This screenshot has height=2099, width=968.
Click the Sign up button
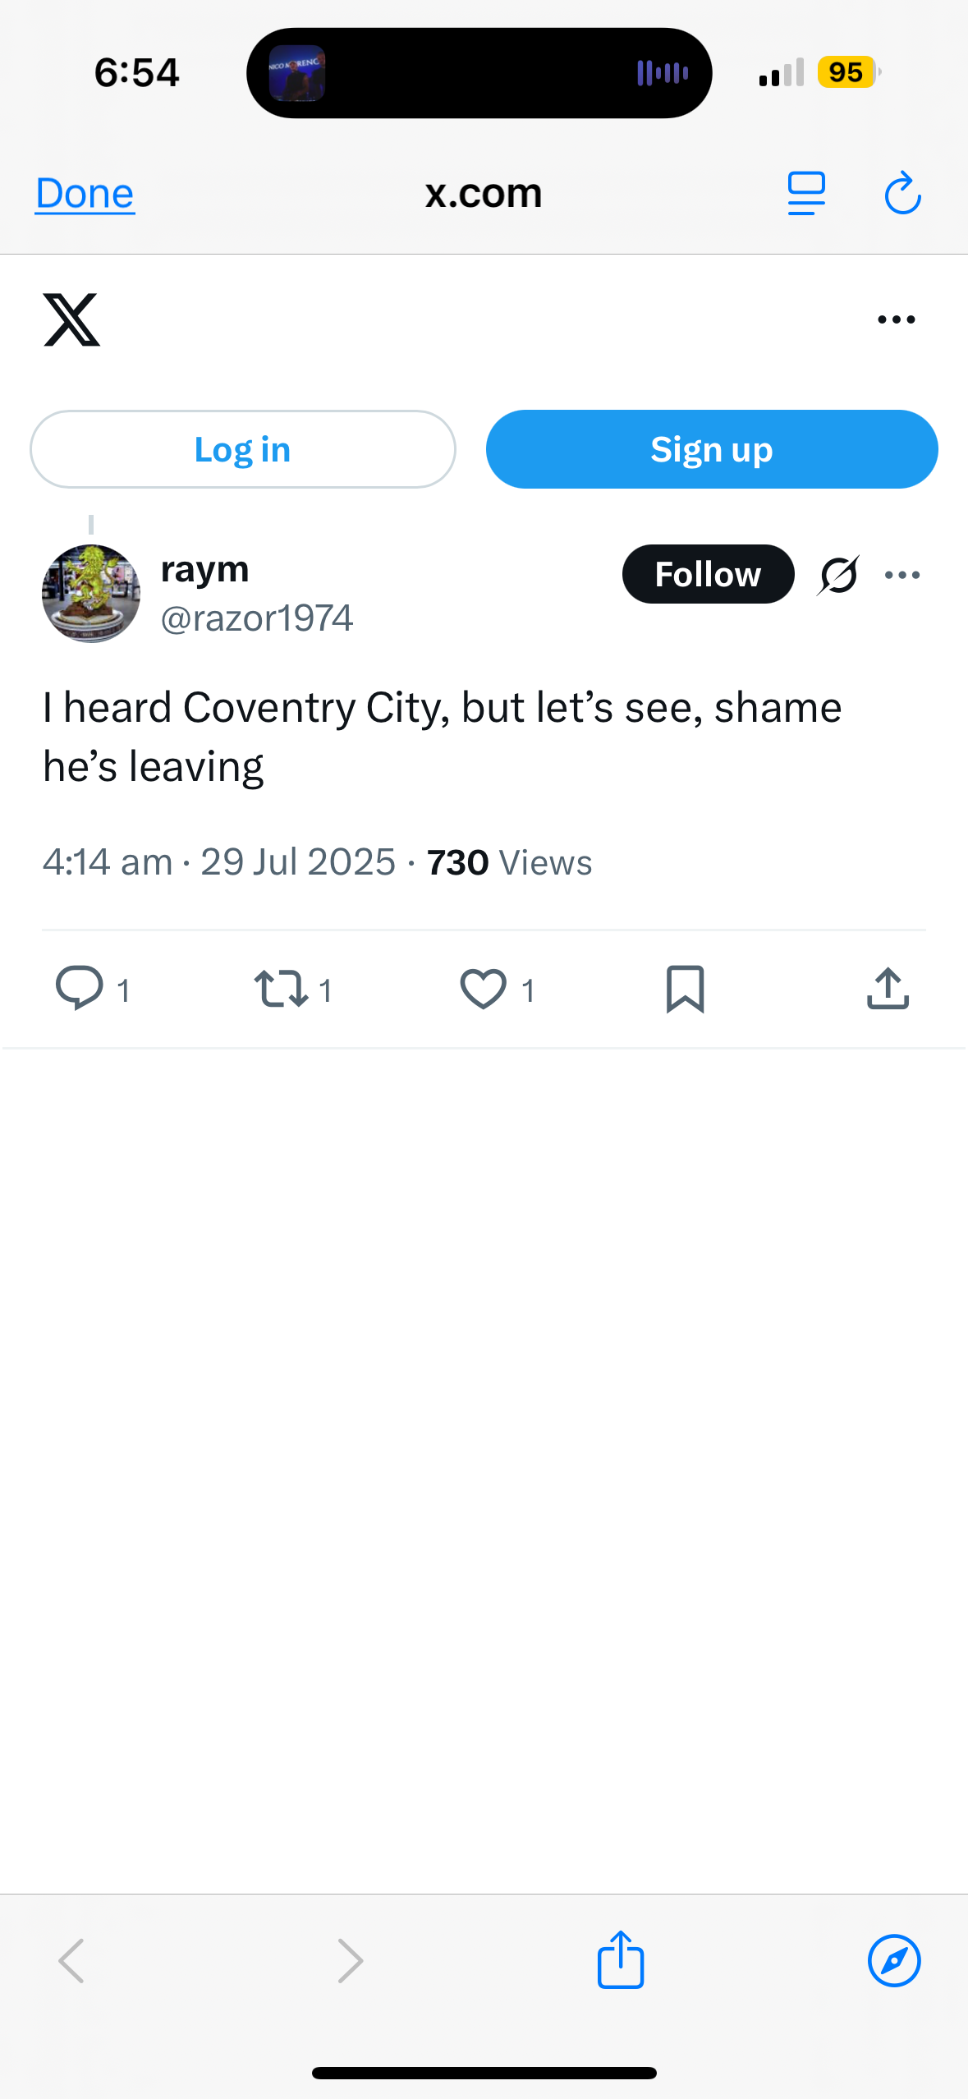(x=712, y=449)
